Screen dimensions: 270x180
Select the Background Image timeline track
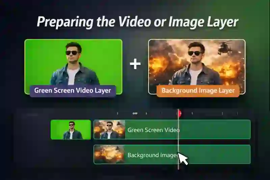pos(172,154)
